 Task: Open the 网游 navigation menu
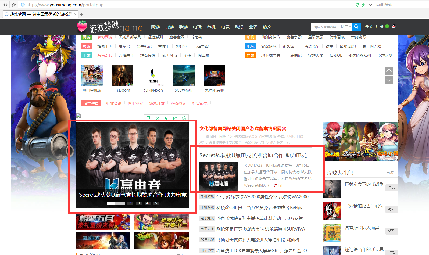pyautogui.click(x=155, y=27)
